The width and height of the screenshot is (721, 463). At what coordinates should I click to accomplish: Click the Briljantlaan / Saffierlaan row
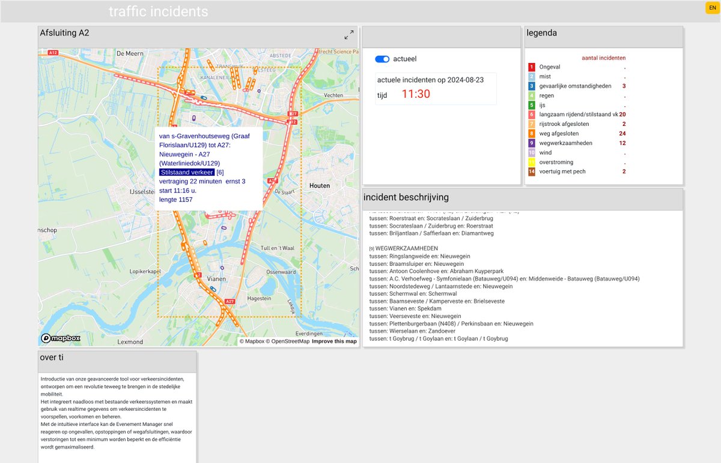pos(431,233)
